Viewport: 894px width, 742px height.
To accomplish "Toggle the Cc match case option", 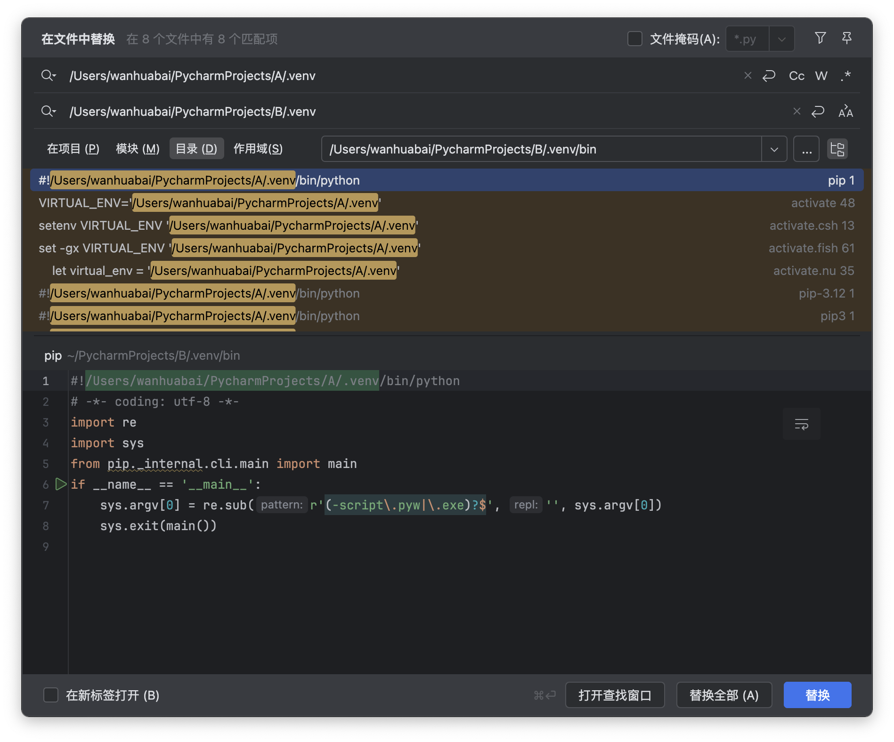I will [x=796, y=76].
